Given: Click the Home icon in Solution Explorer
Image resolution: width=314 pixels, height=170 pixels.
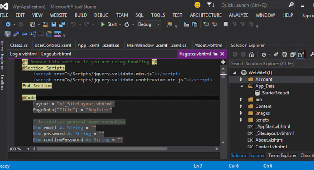Looking at the screenshot, I should point(252,54).
